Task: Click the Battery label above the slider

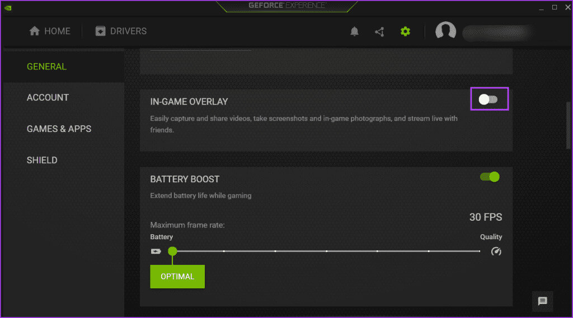Action: point(162,237)
